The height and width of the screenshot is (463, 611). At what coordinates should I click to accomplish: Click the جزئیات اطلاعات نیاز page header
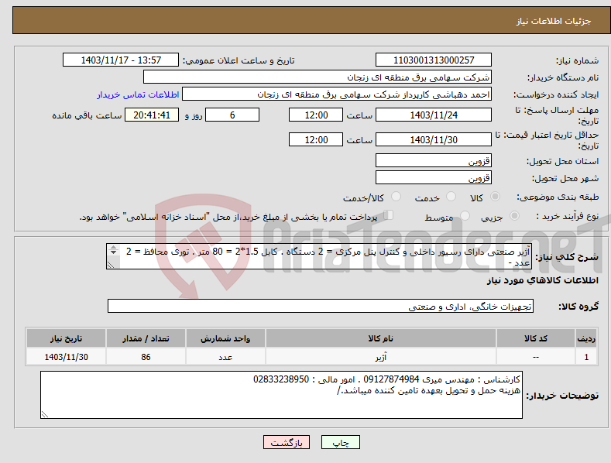(x=554, y=21)
